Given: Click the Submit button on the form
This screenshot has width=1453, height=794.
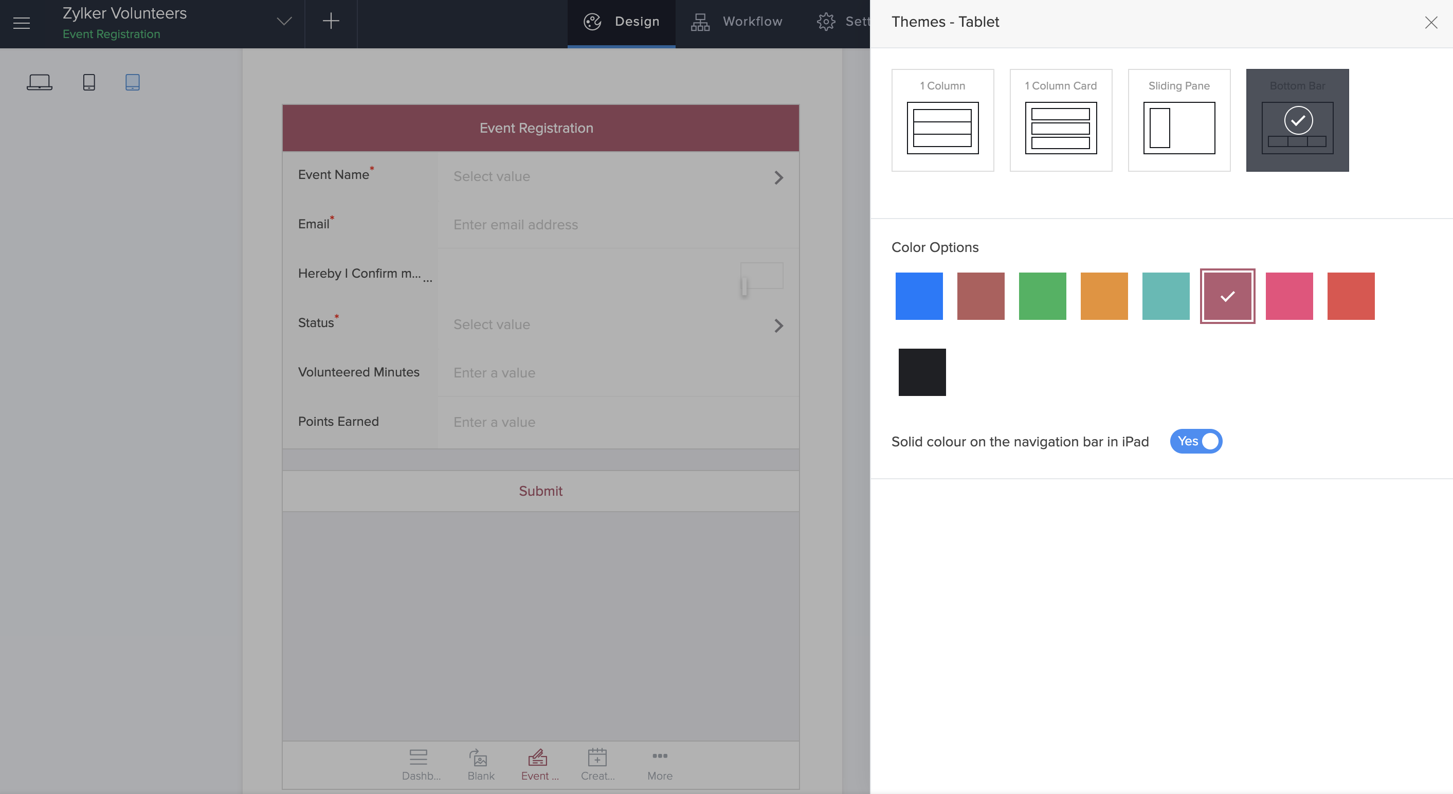Looking at the screenshot, I should pyautogui.click(x=540, y=491).
